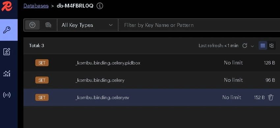Open the All Key Types dropdown
The width and height of the screenshot is (280, 128).
pyautogui.click(x=87, y=25)
